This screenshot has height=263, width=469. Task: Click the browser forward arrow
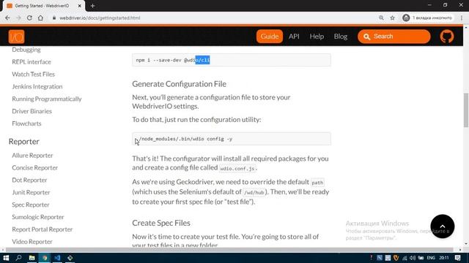click(18, 18)
